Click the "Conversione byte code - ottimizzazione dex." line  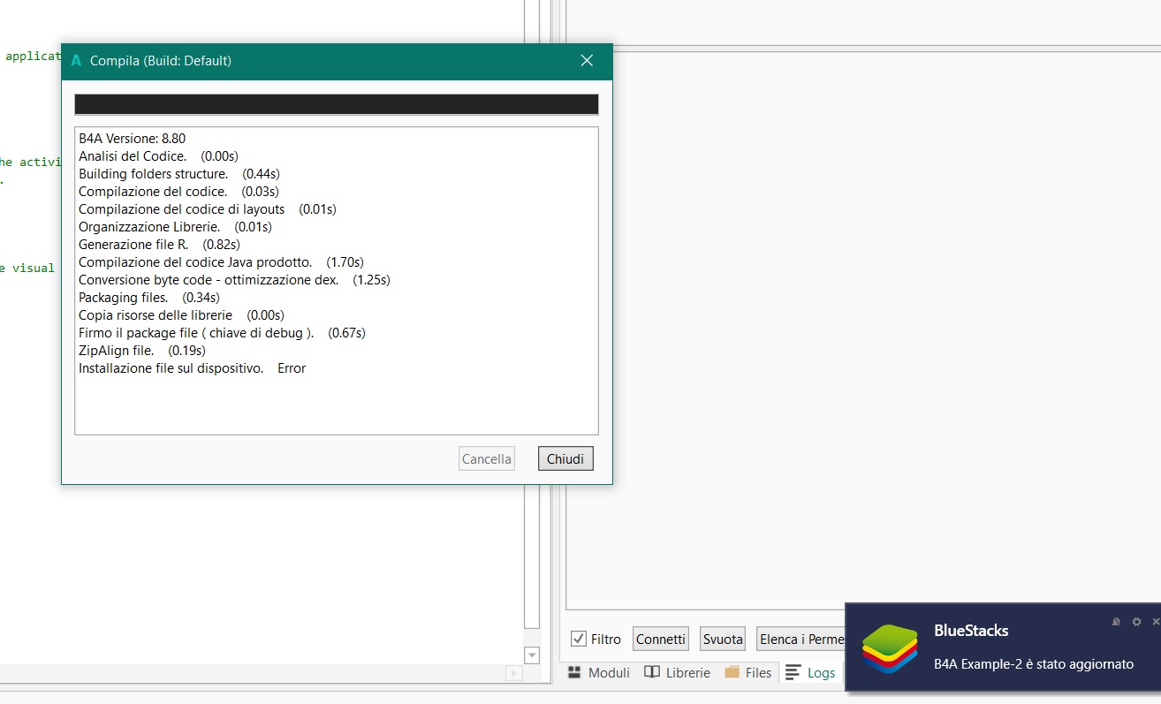pyautogui.click(x=234, y=279)
